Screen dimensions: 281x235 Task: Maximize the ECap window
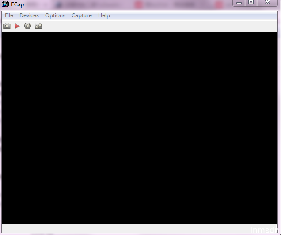[251, 3]
